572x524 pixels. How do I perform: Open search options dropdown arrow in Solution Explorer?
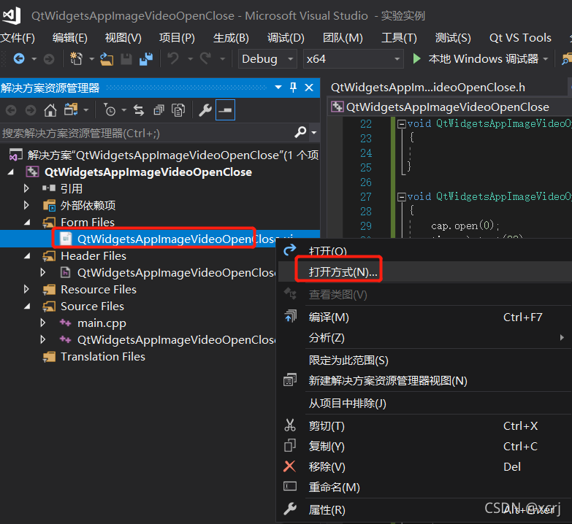[x=314, y=133]
